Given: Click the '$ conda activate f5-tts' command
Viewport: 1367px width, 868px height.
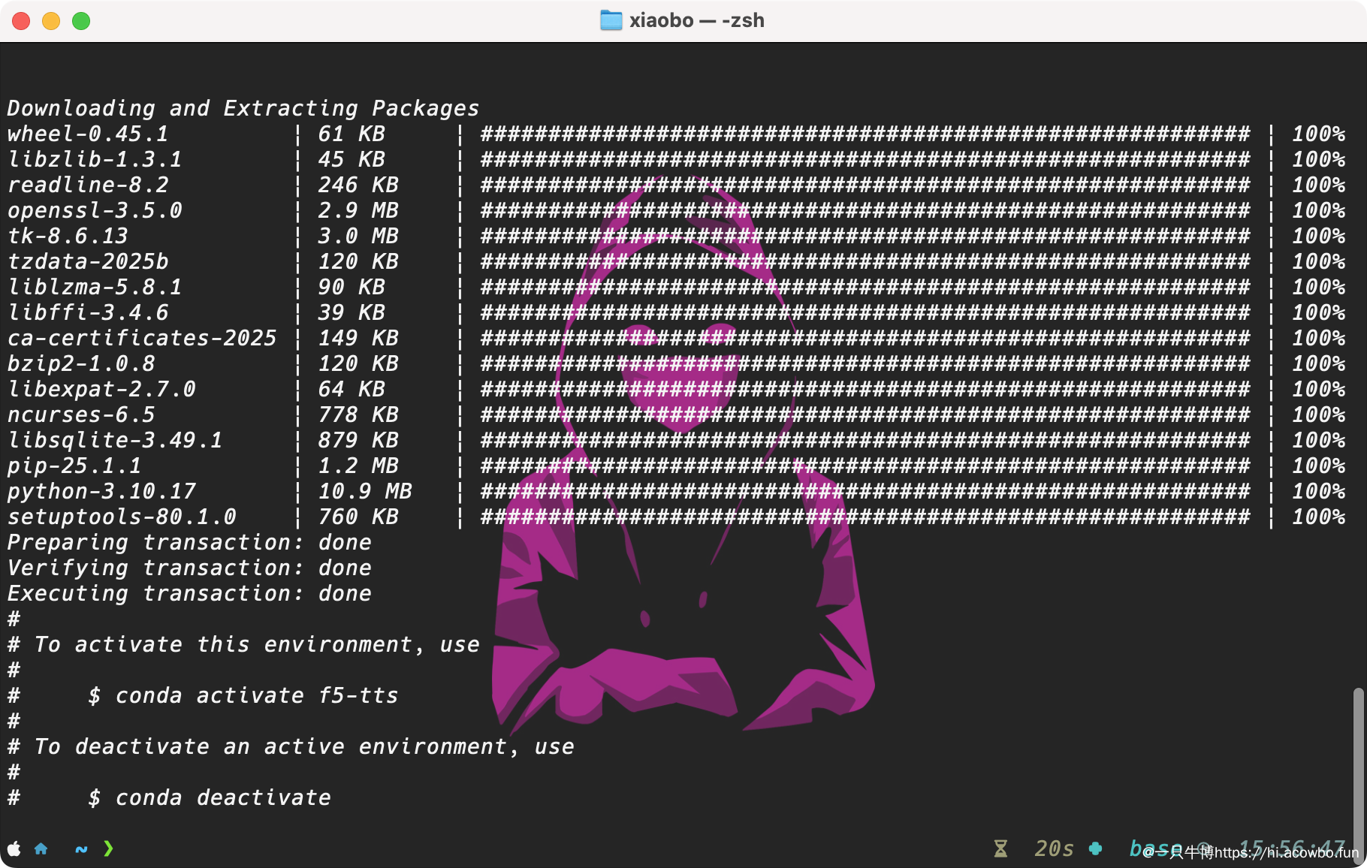Looking at the screenshot, I should pyautogui.click(x=243, y=695).
